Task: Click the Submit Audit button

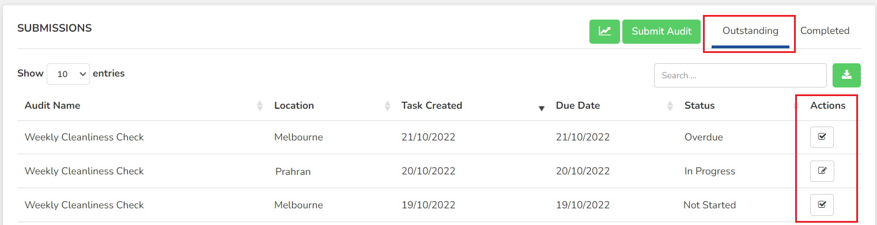Action: pos(661,31)
